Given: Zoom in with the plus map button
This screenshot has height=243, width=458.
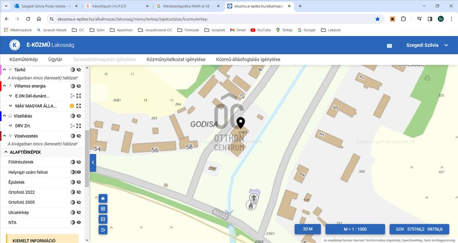Looking at the screenshot, I should pos(103,209).
